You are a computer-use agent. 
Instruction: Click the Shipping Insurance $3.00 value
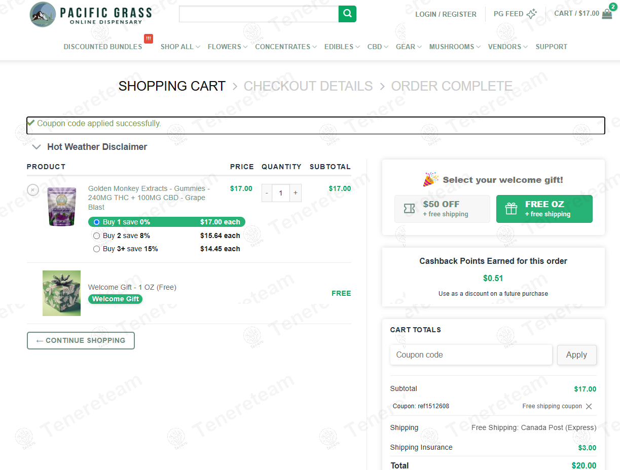coord(587,448)
